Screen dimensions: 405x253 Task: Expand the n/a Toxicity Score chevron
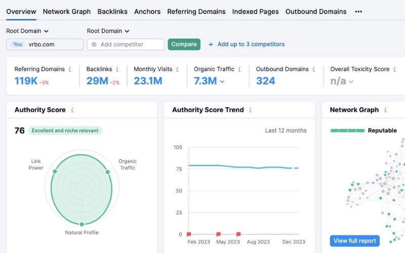pyautogui.click(x=351, y=81)
